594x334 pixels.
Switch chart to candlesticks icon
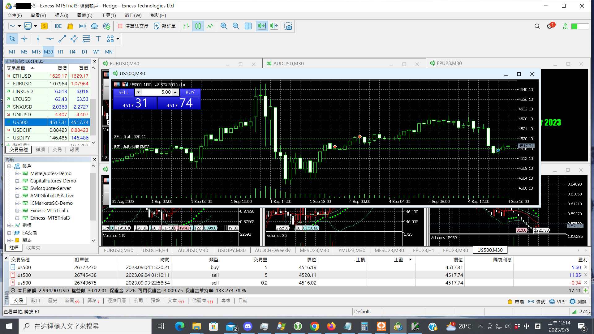pyautogui.click(x=198, y=26)
